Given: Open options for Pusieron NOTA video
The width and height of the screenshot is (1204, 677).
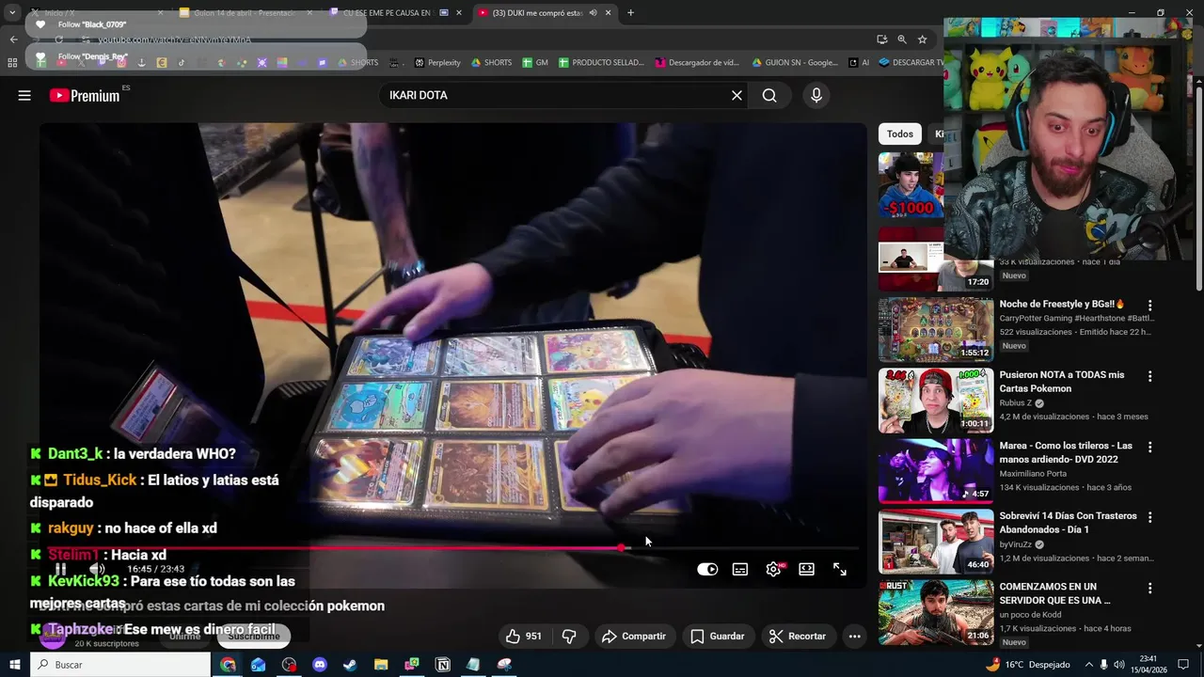Looking at the screenshot, I should click(1149, 376).
